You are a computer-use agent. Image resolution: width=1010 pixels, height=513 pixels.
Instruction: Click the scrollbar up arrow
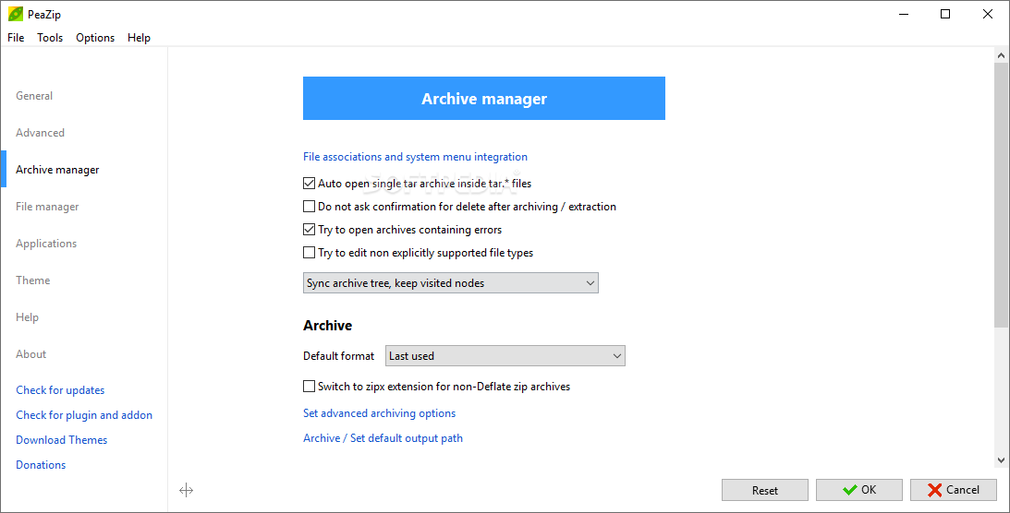click(x=1001, y=56)
